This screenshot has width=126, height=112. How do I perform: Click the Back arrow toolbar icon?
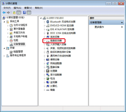coord(4,13)
